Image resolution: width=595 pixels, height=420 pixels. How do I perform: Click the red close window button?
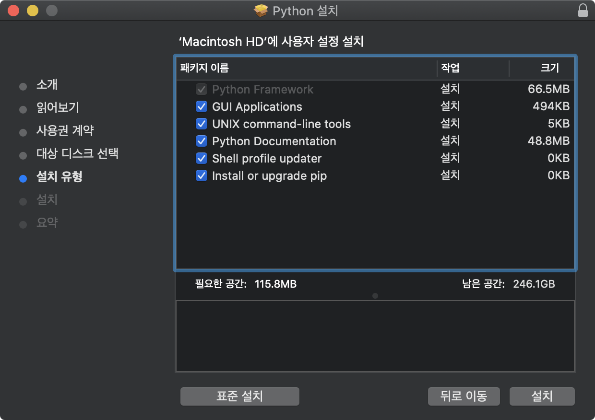click(13, 11)
